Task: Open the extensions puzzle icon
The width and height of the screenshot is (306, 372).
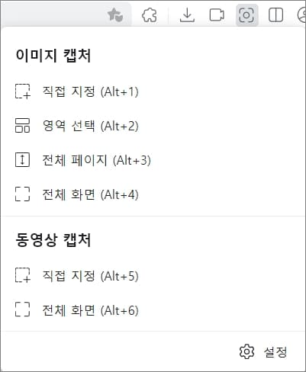Action: (150, 15)
